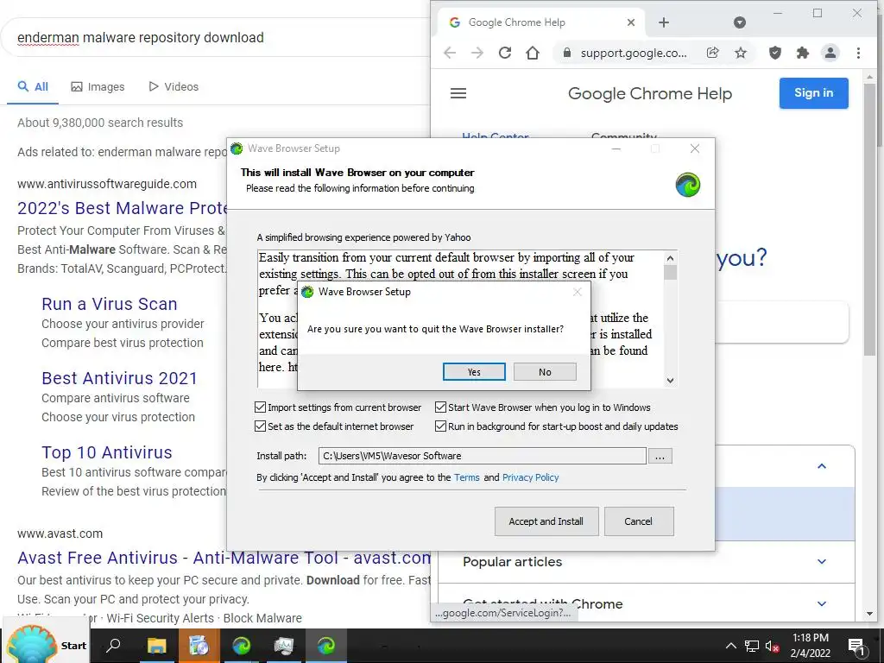Open the Chrome extensions puzzle icon

[802, 53]
